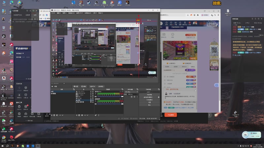Screen dimensions: 264x148
Task: Add a transition with the plus icon
Action: click(x=131, y=97)
